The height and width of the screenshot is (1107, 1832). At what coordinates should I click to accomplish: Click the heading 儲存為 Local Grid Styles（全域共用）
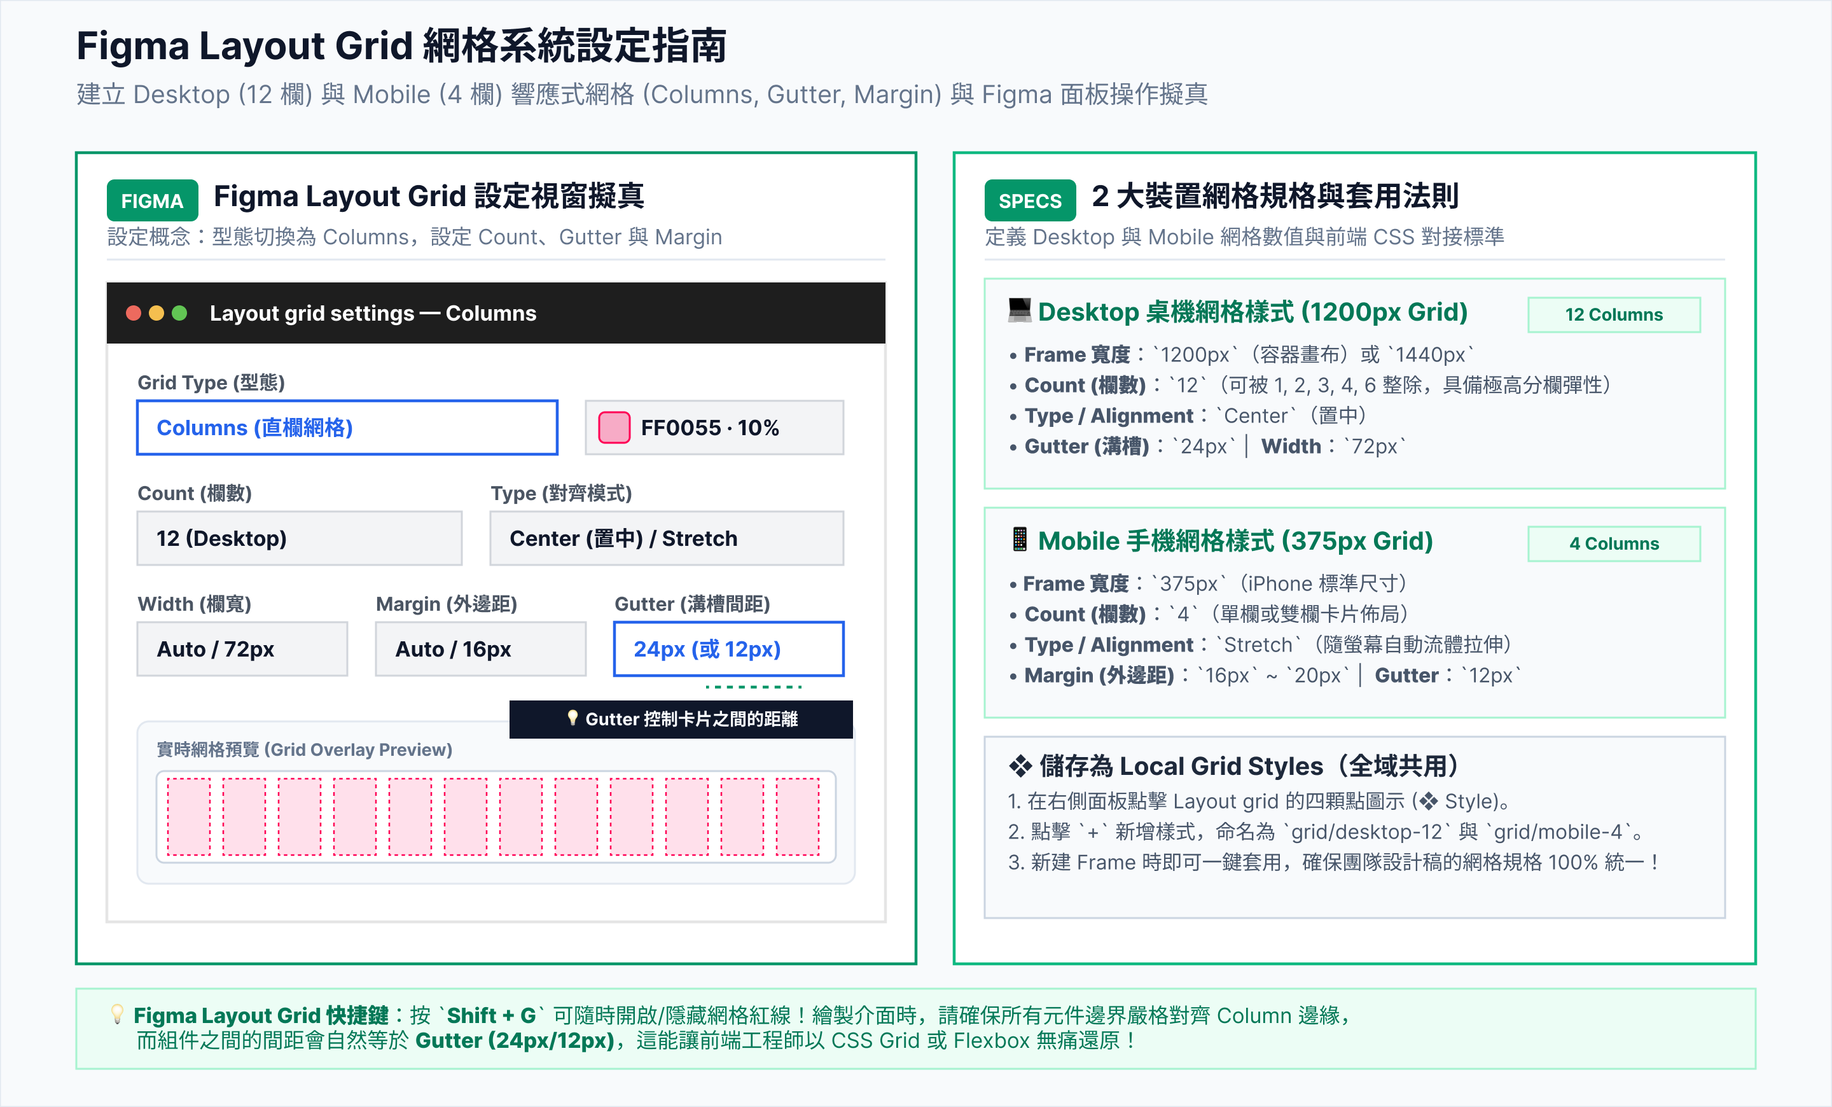pos(1249,766)
